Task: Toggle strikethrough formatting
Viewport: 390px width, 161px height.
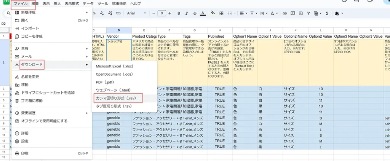Action: click(x=195, y=13)
